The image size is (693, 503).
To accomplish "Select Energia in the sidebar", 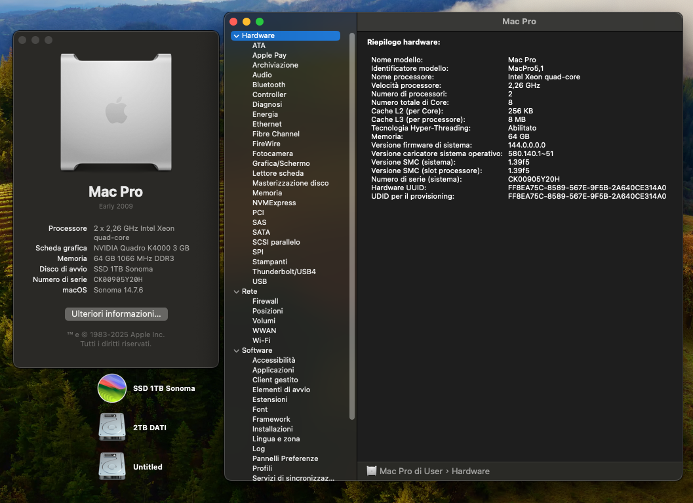I will pyautogui.click(x=265, y=115).
